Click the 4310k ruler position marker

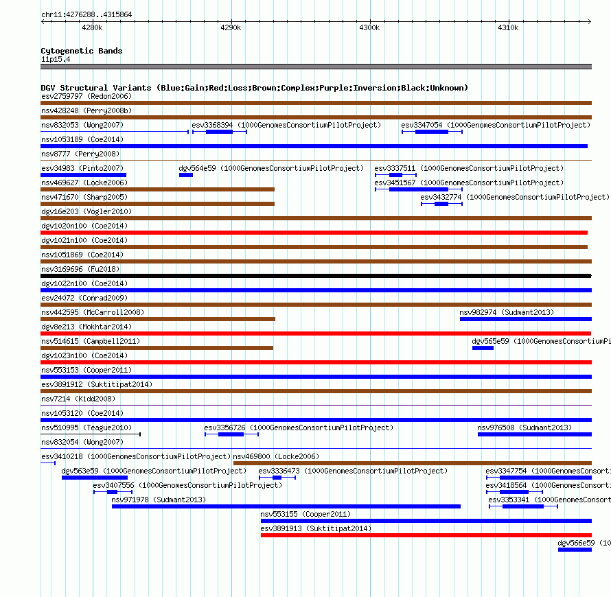coord(508,27)
